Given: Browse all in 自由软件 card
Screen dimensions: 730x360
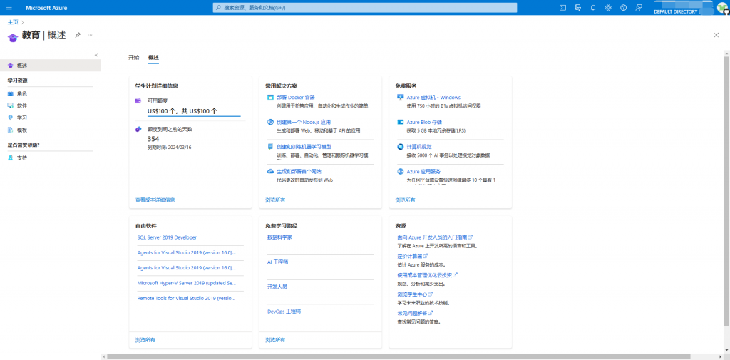Looking at the screenshot, I should (145, 340).
